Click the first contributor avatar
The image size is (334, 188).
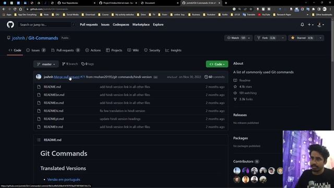click(x=236, y=171)
